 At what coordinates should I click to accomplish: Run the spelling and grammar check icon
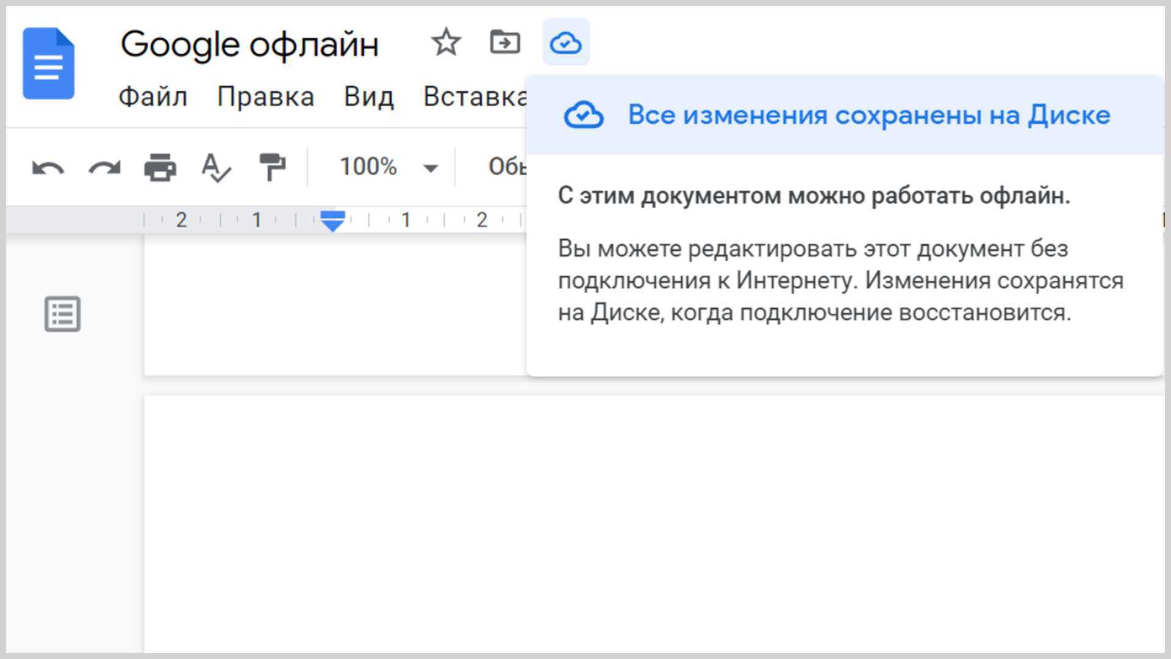(x=216, y=167)
